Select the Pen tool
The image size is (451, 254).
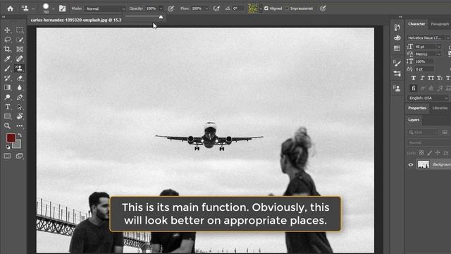coord(20,97)
